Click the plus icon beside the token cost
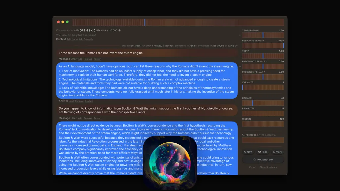The image size is (340, 191). point(120,30)
